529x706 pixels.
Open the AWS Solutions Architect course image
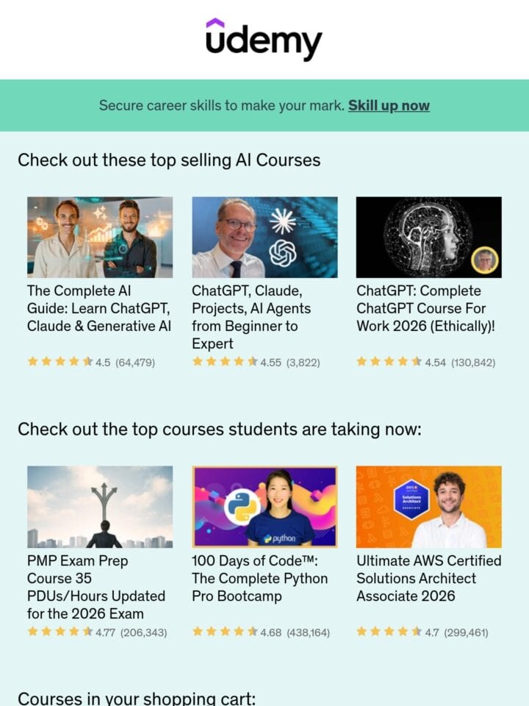point(428,507)
